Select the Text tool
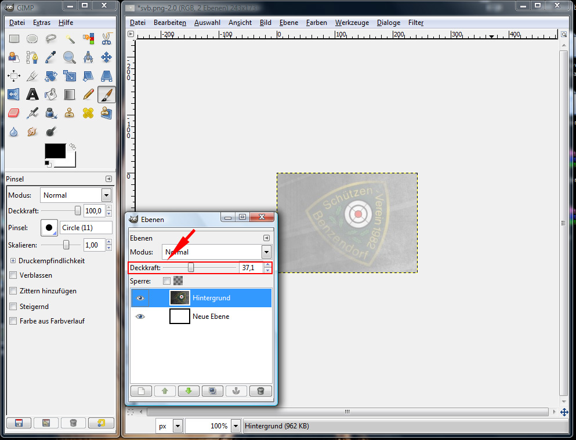 [x=32, y=94]
